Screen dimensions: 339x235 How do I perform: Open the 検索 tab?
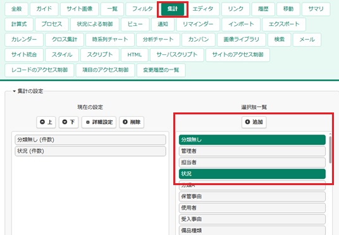[x=279, y=40]
